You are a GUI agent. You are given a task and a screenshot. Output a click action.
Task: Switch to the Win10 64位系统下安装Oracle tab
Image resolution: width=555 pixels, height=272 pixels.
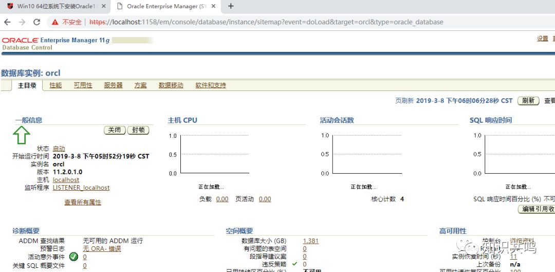57,6
